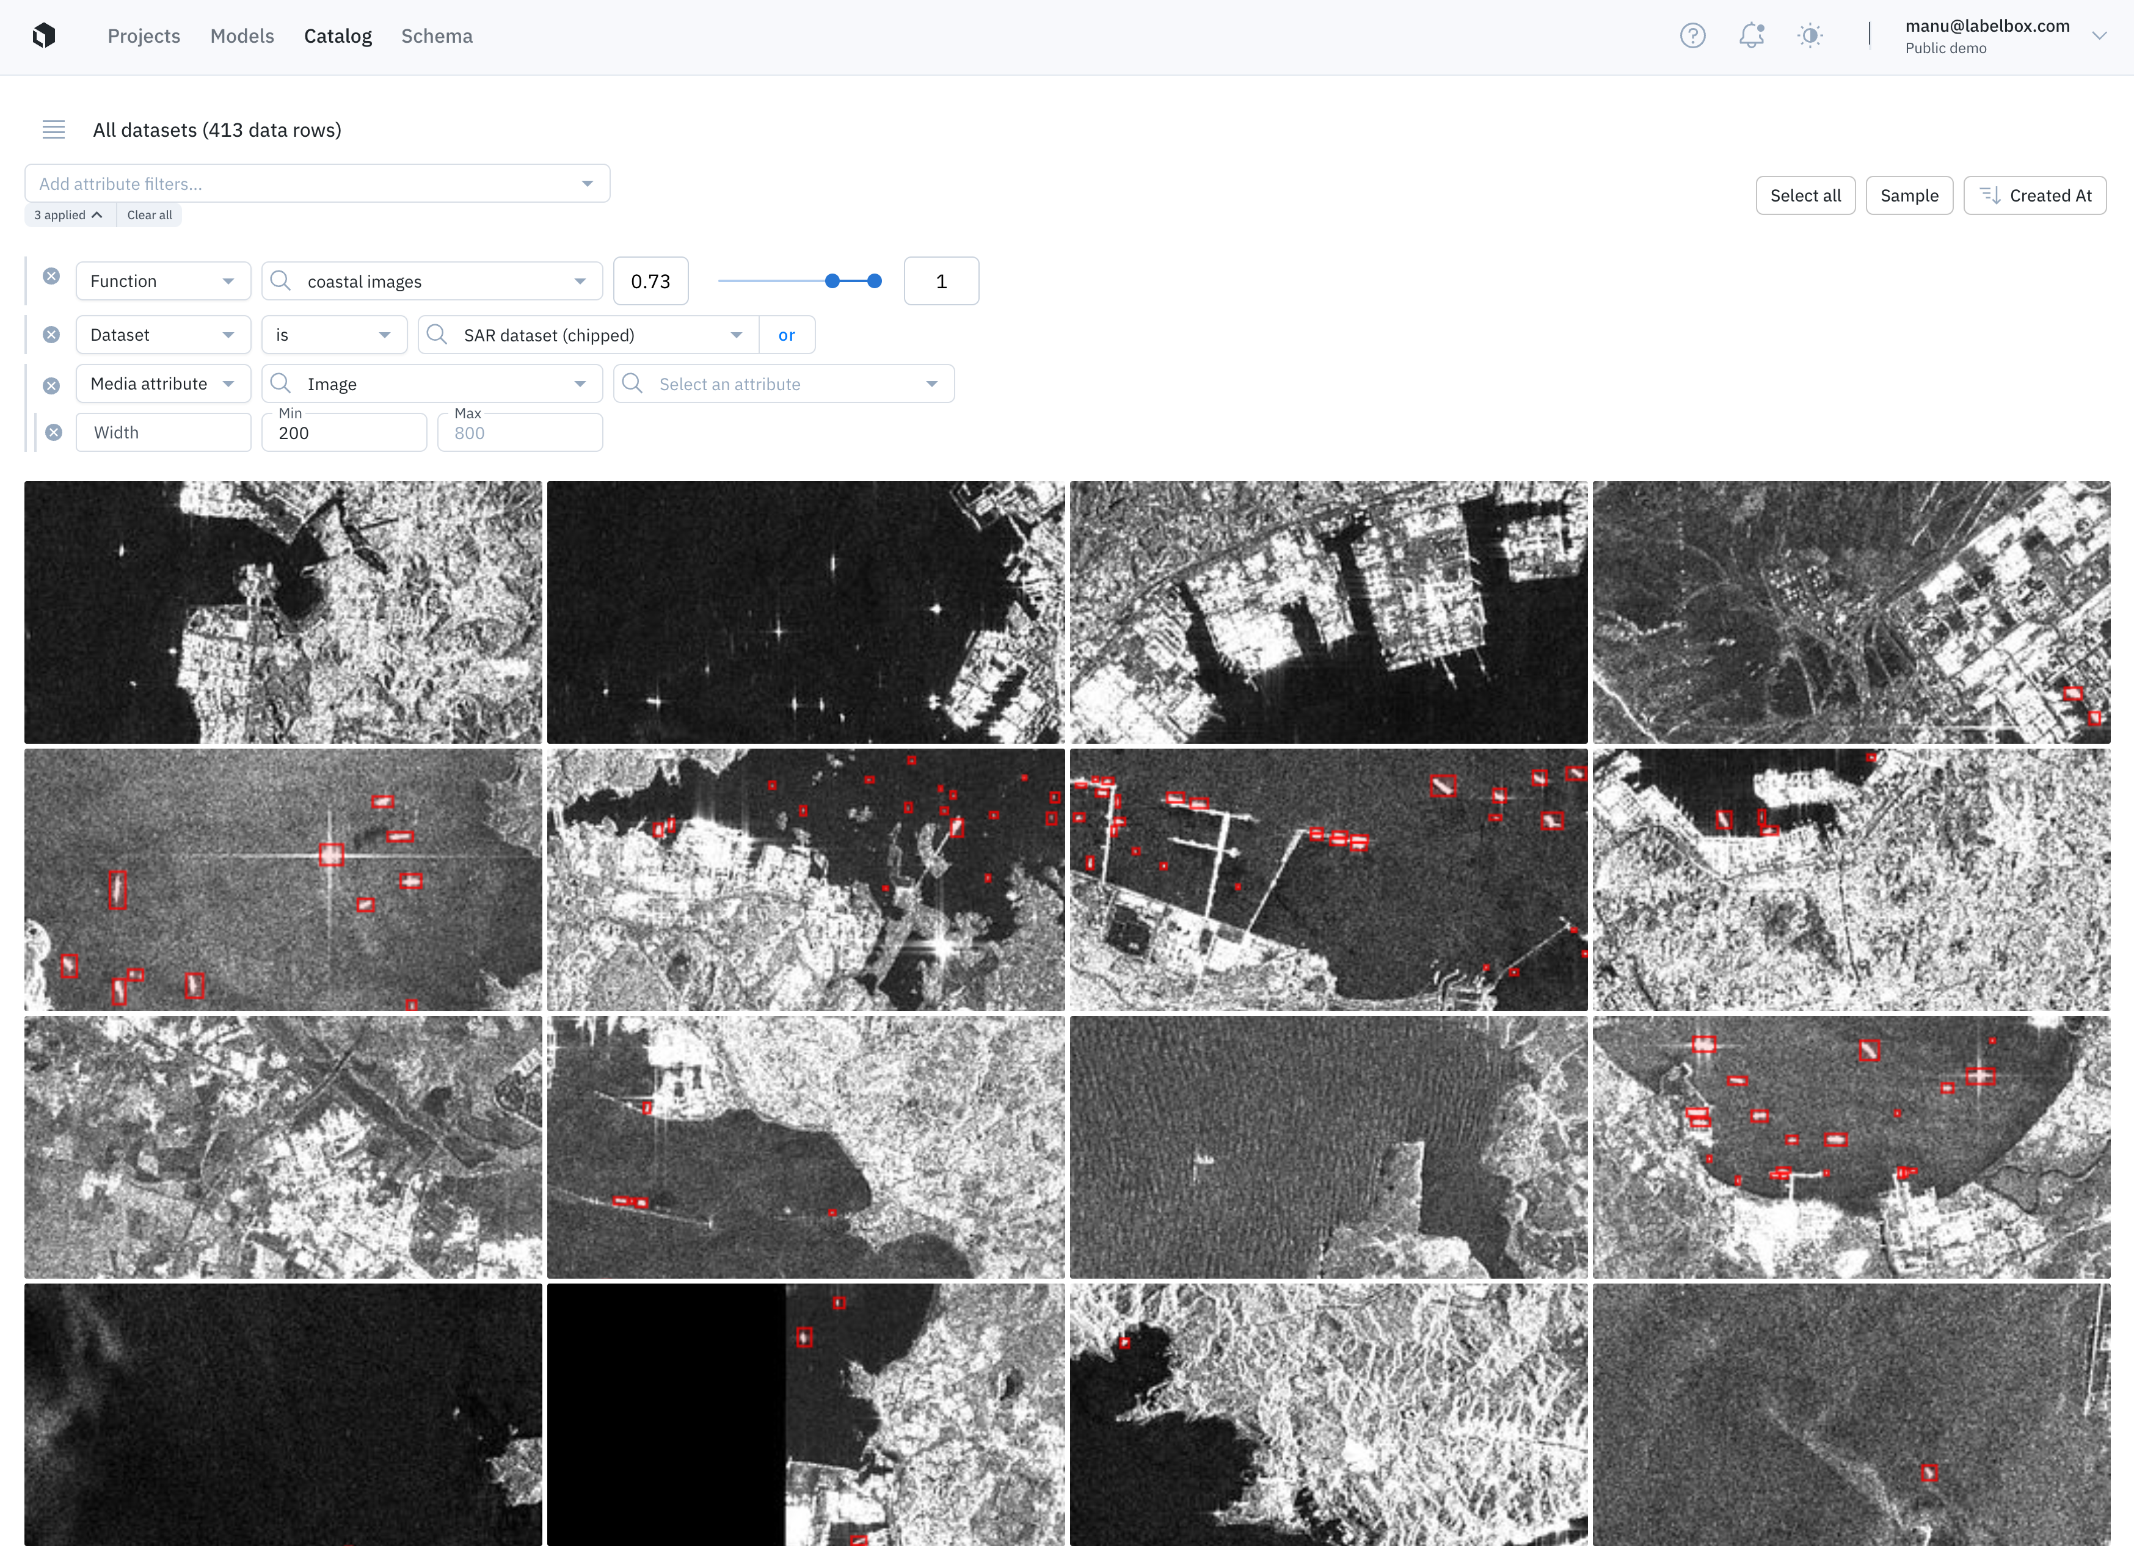Click the left similarity slider handle
2134x1551 pixels.
pos(832,282)
